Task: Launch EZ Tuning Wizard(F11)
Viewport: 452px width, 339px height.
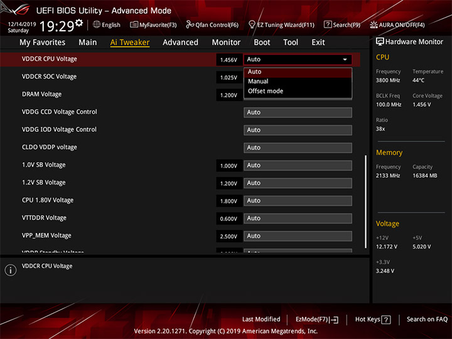Action: [x=281, y=24]
